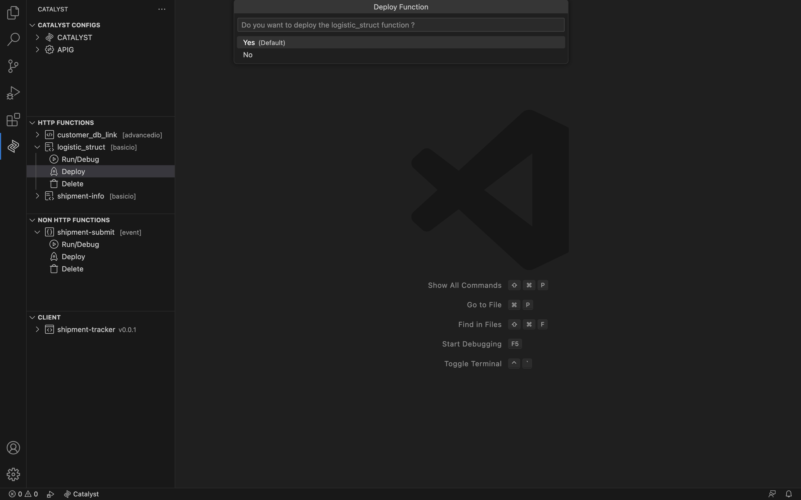Select the shipment-info basicio tree item
Viewport: 801px width, 500px height.
[81, 196]
